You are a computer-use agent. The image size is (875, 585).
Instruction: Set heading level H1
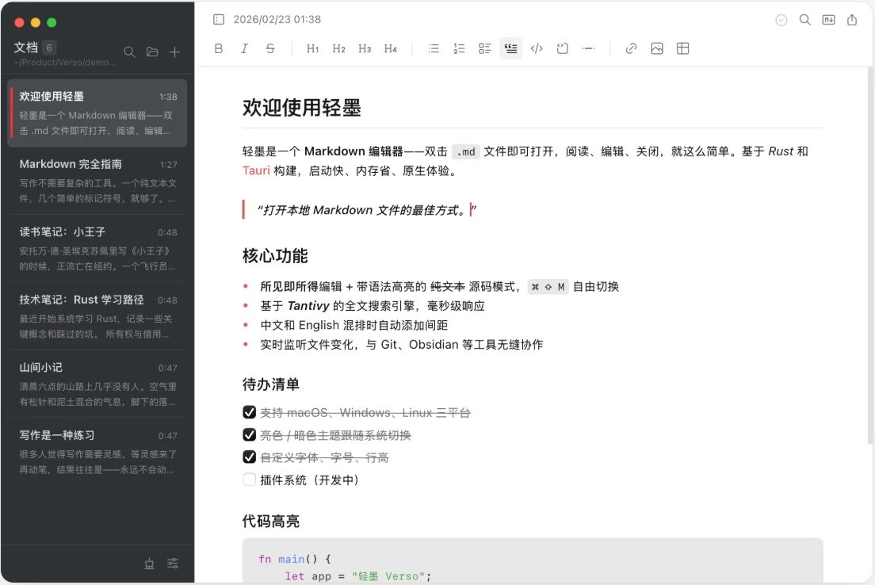(x=312, y=48)
